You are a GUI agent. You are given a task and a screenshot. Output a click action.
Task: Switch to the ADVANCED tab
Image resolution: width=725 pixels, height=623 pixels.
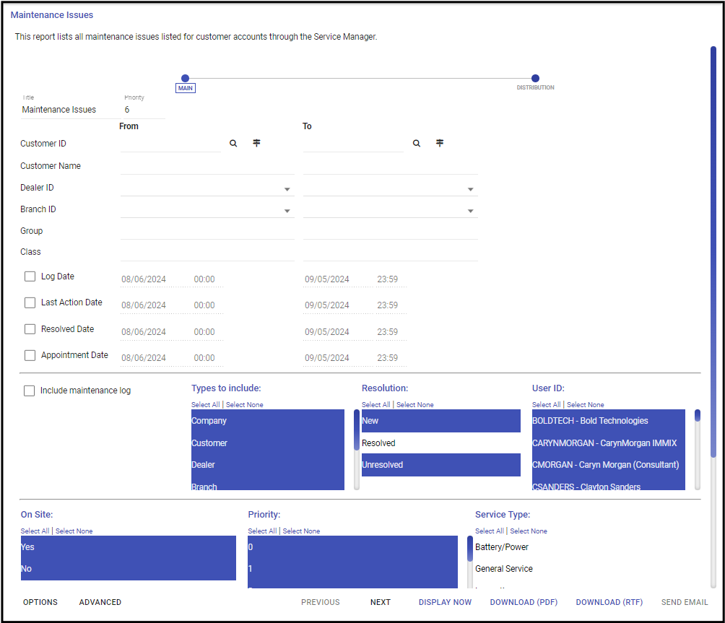(x=100, y=602)
